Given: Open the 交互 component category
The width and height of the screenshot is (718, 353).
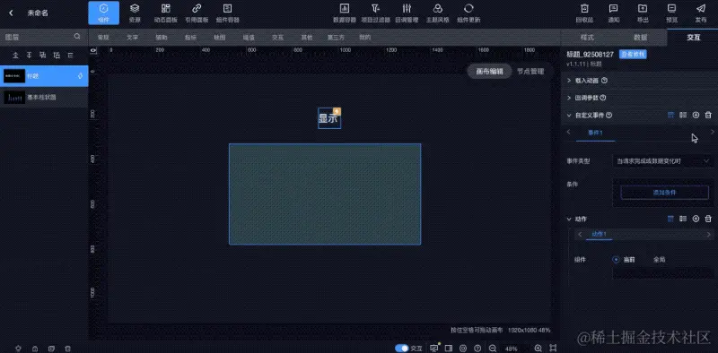Looking at the screenshot, I should click(278, 38).
